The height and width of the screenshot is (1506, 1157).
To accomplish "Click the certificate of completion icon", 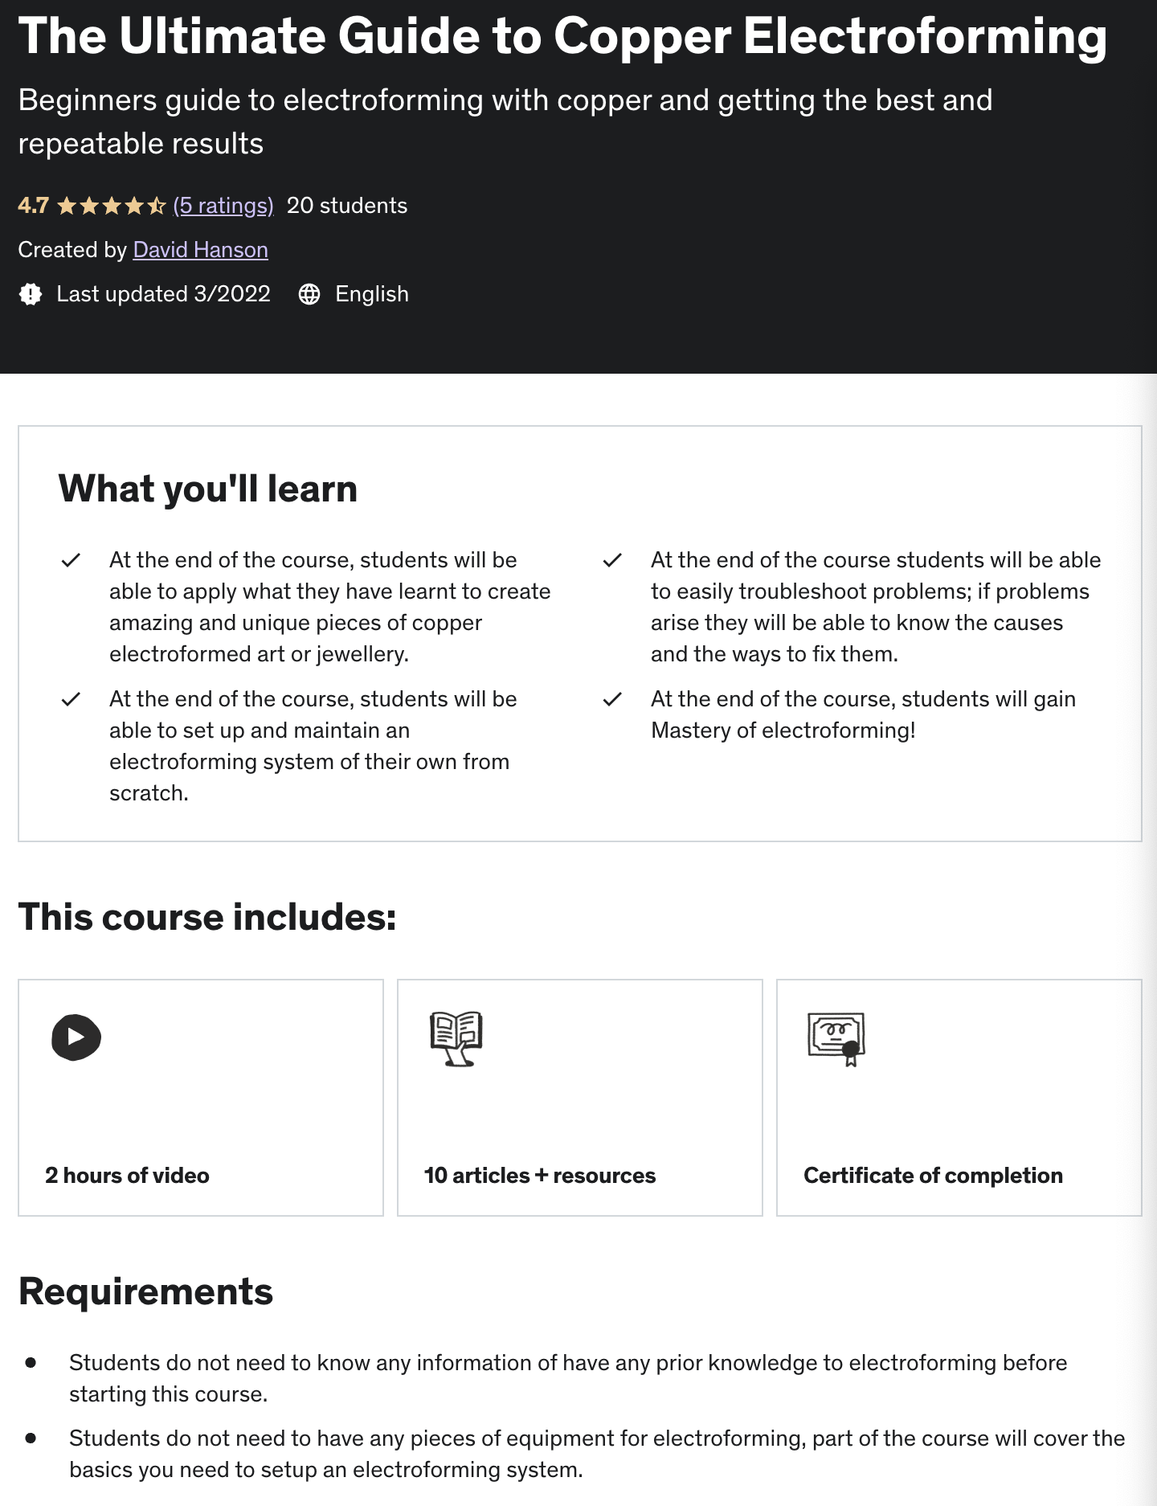I will (836, 1038).
